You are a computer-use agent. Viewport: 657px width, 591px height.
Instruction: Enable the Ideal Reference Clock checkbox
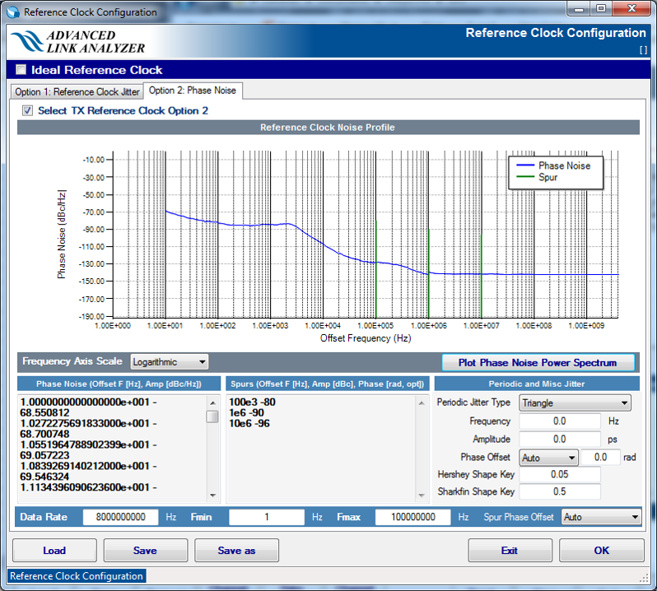21,70
